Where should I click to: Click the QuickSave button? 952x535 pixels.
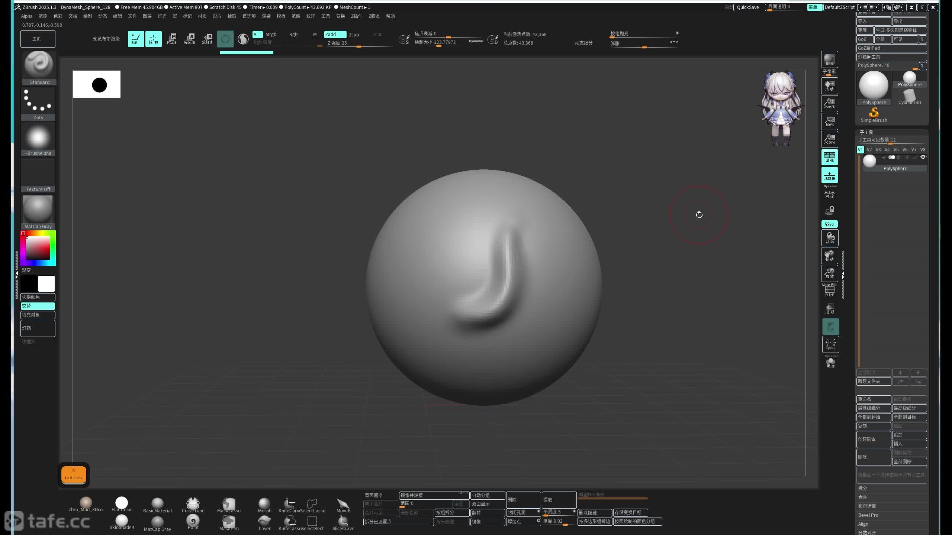click(749, 7)
